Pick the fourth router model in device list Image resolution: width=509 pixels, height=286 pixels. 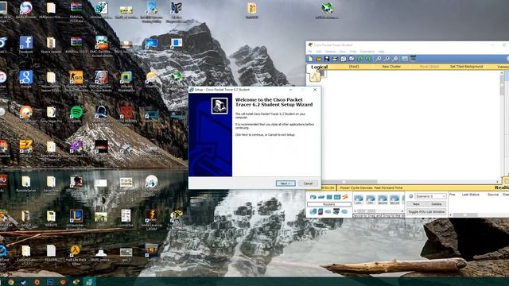394,199
